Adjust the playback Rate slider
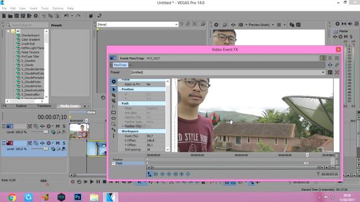The height and width of the screenshot is (202, 360). [x=43, y=181]
